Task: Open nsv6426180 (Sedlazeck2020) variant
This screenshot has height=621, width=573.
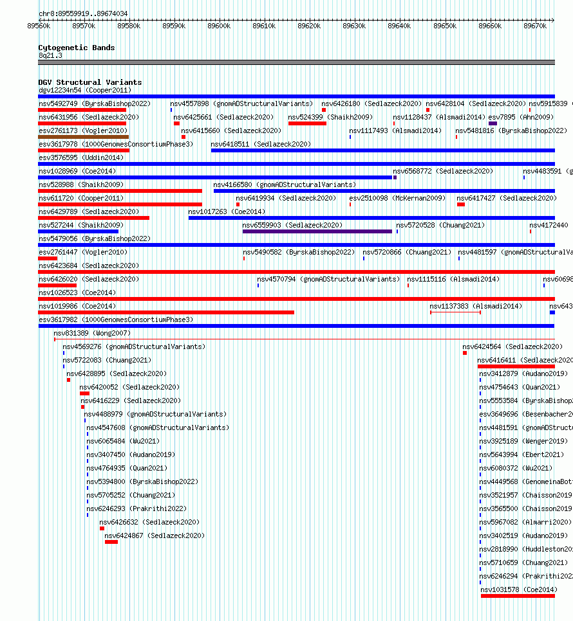Action: [x=371, y=104]
